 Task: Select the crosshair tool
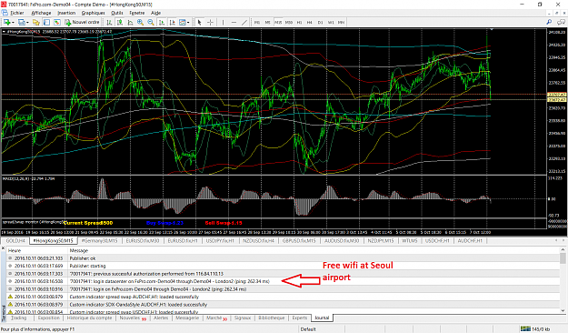coord(210,23)
